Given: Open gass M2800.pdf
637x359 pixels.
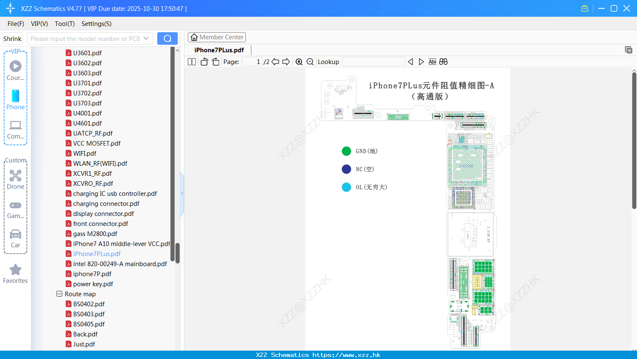Looking at the screenshot, I should pos(92,233).
